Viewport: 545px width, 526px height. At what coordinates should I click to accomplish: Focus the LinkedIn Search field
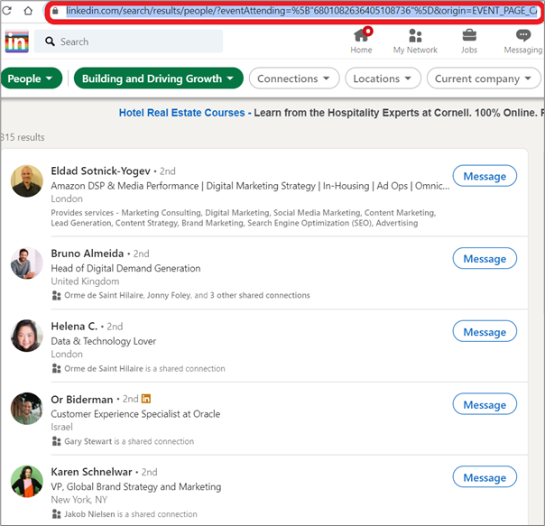tap(129, 42)
